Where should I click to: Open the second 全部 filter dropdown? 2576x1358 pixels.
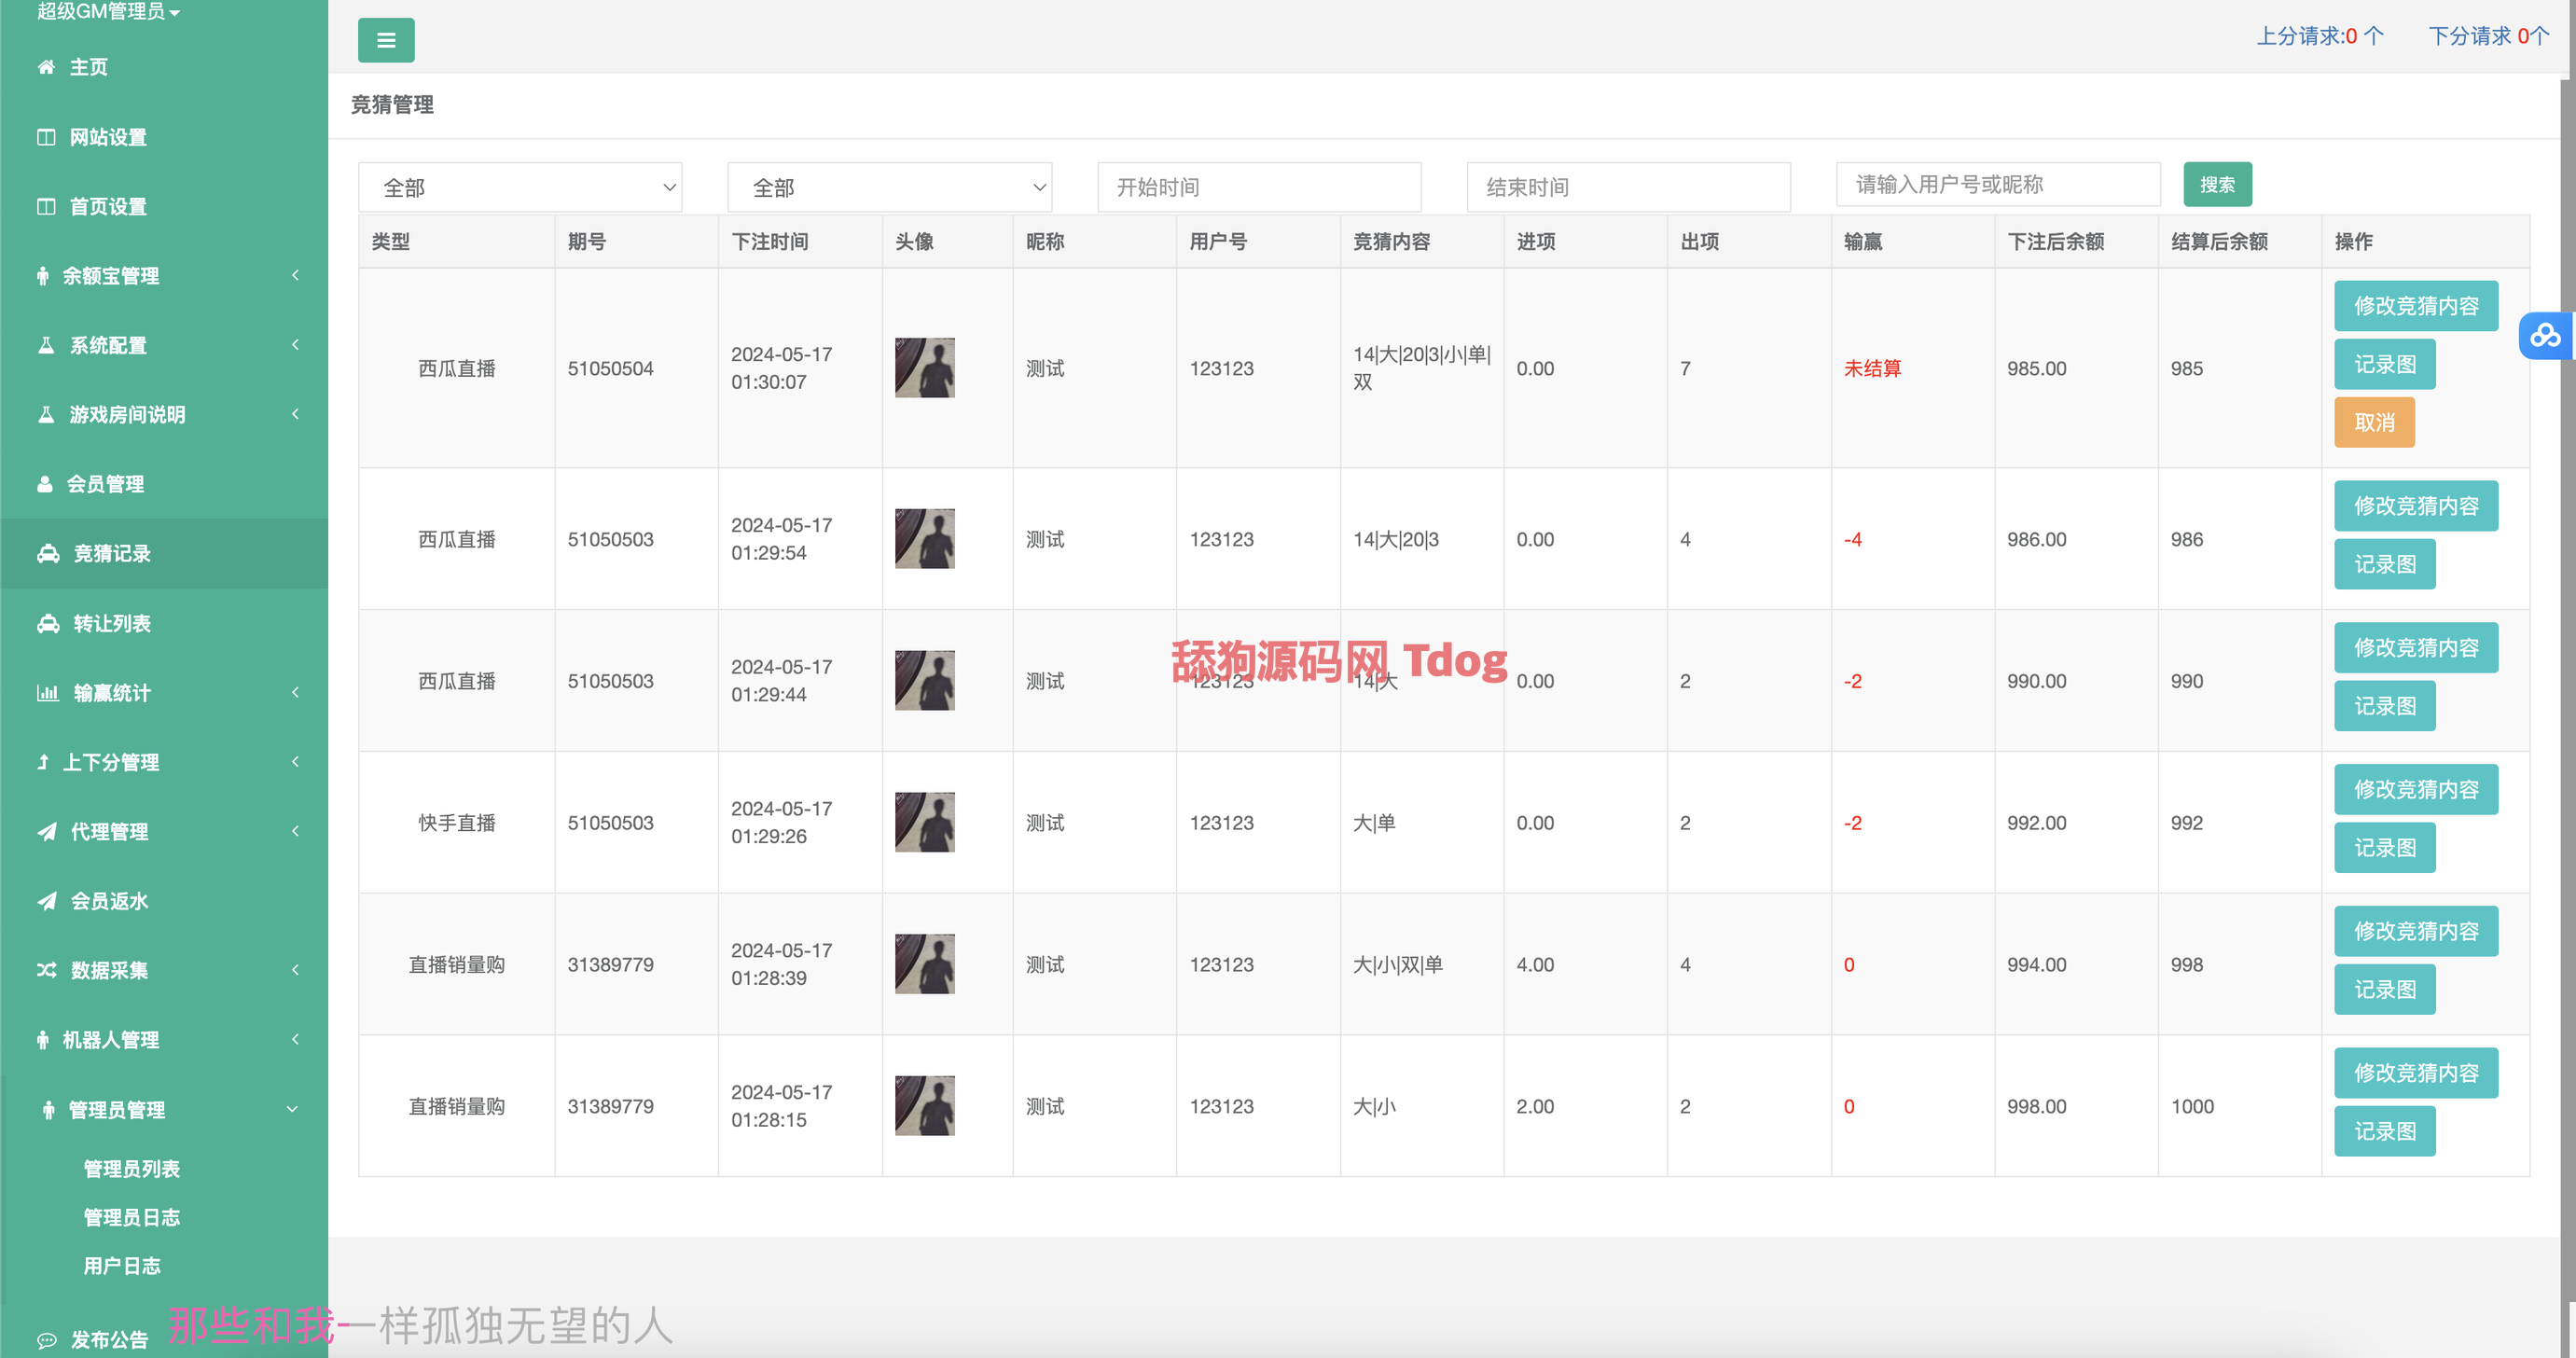coord(889,188)
